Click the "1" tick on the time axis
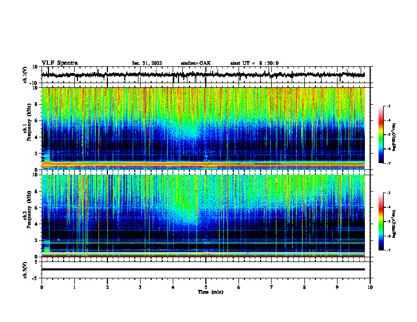 click(74, 287)
